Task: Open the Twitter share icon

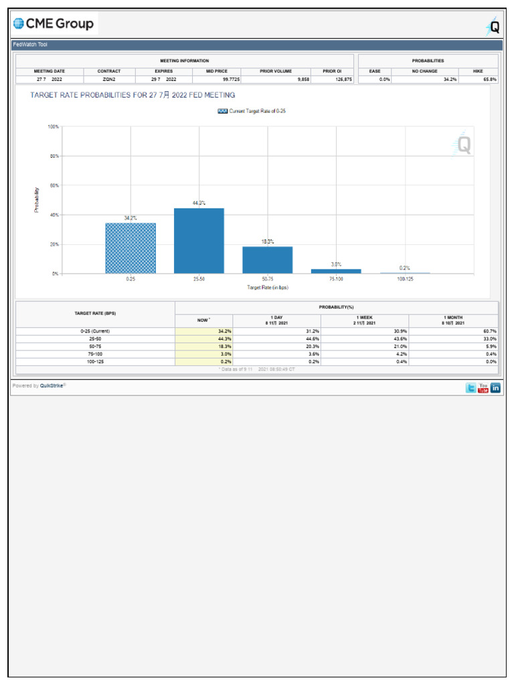Action: point(470,388)
